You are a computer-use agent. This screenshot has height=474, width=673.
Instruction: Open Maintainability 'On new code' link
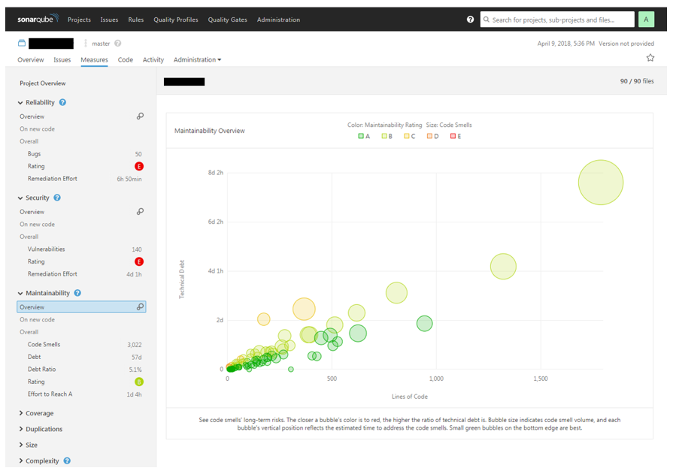37,319
